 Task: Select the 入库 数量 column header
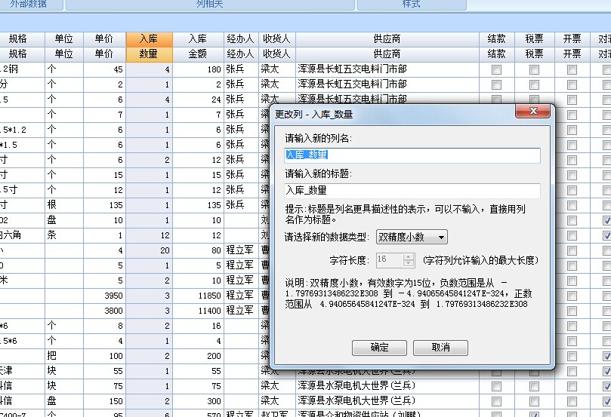(x=149, y=46)
